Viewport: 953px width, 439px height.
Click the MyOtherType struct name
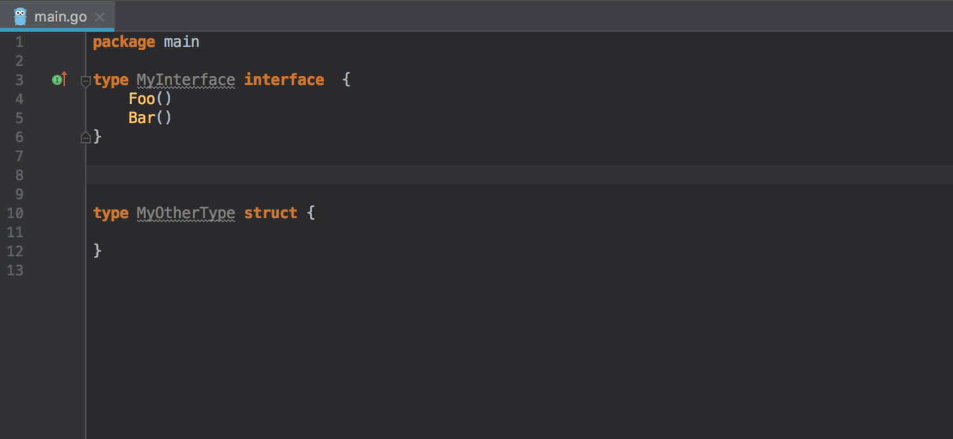click(186, 213)
